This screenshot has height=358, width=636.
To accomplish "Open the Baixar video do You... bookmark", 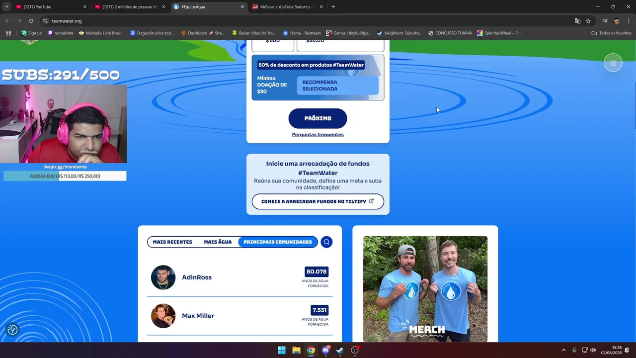I will click(254, 33).
